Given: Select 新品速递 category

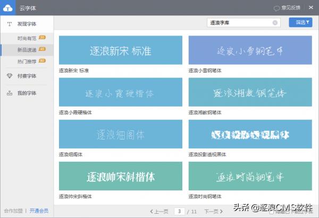Looking at the screenshot, I should point(27,50).
